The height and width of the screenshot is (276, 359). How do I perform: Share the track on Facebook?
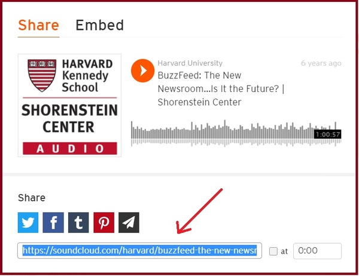click(x=53, y=222)
